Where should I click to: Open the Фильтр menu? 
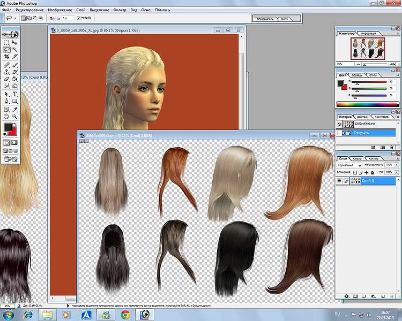click(x=120, y=10)
